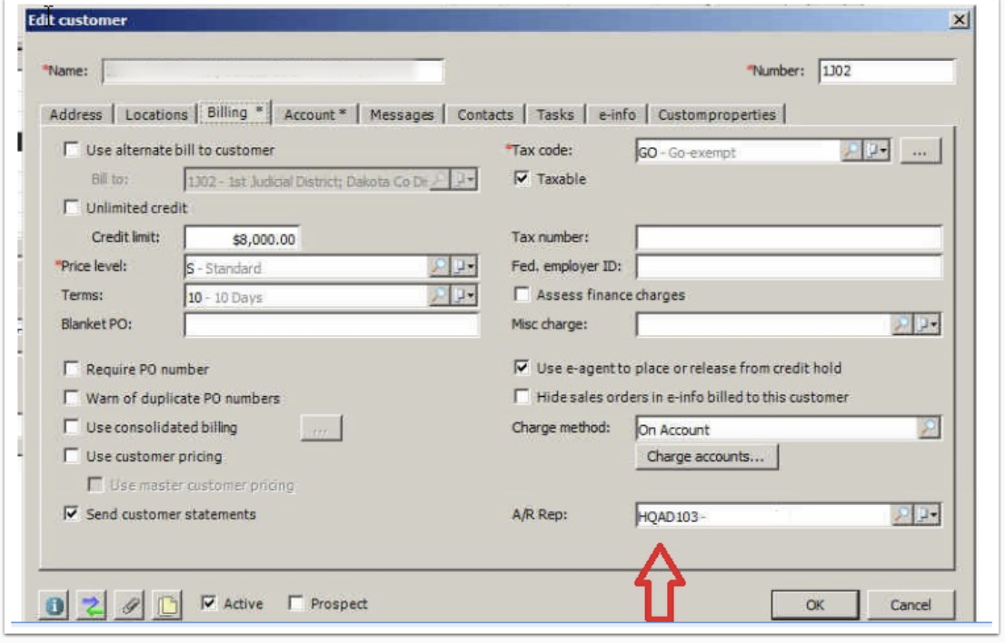This screenshot has height=643, width=1005.
Task: Open the Messages tab
Action: [x=402, y=114]
